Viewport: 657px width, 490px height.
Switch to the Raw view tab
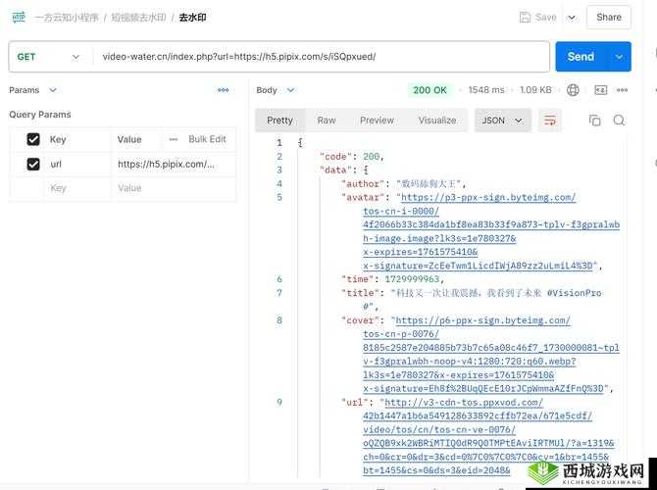tap(327, 121)
